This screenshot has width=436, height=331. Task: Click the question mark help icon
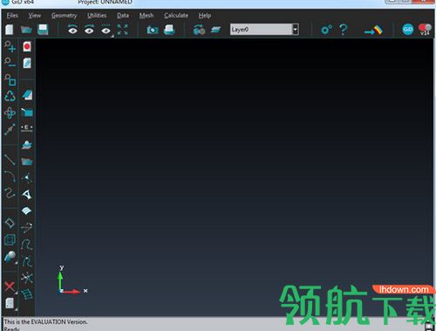coord(344,30)
